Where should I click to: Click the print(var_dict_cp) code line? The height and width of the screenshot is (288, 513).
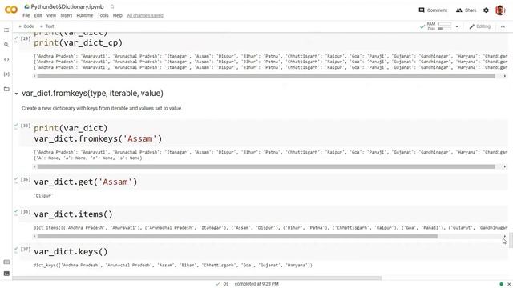(79, 42)
